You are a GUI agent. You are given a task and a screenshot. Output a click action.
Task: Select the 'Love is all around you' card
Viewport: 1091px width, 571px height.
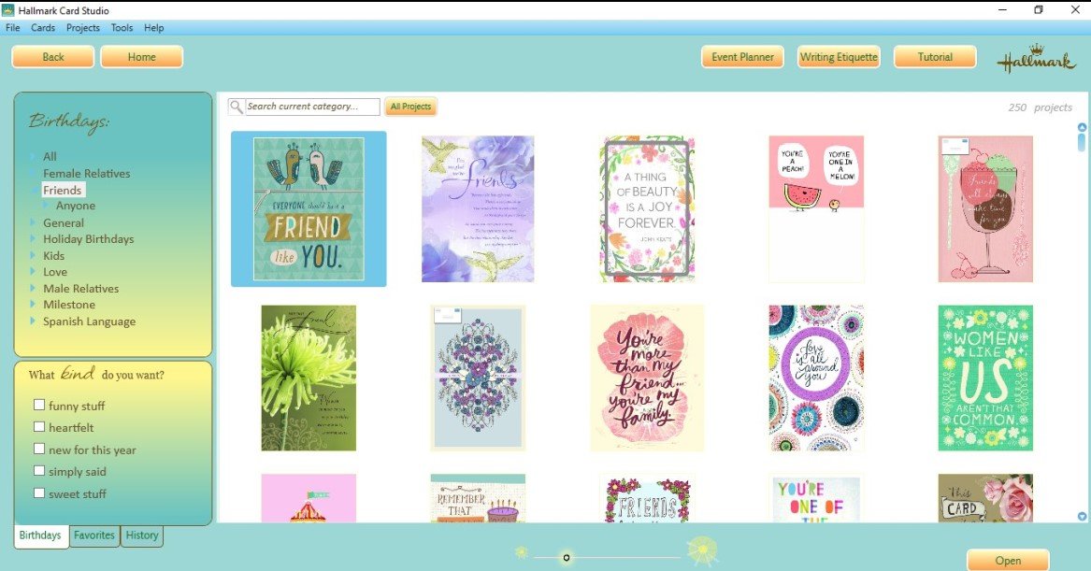(x=816, y=378)
